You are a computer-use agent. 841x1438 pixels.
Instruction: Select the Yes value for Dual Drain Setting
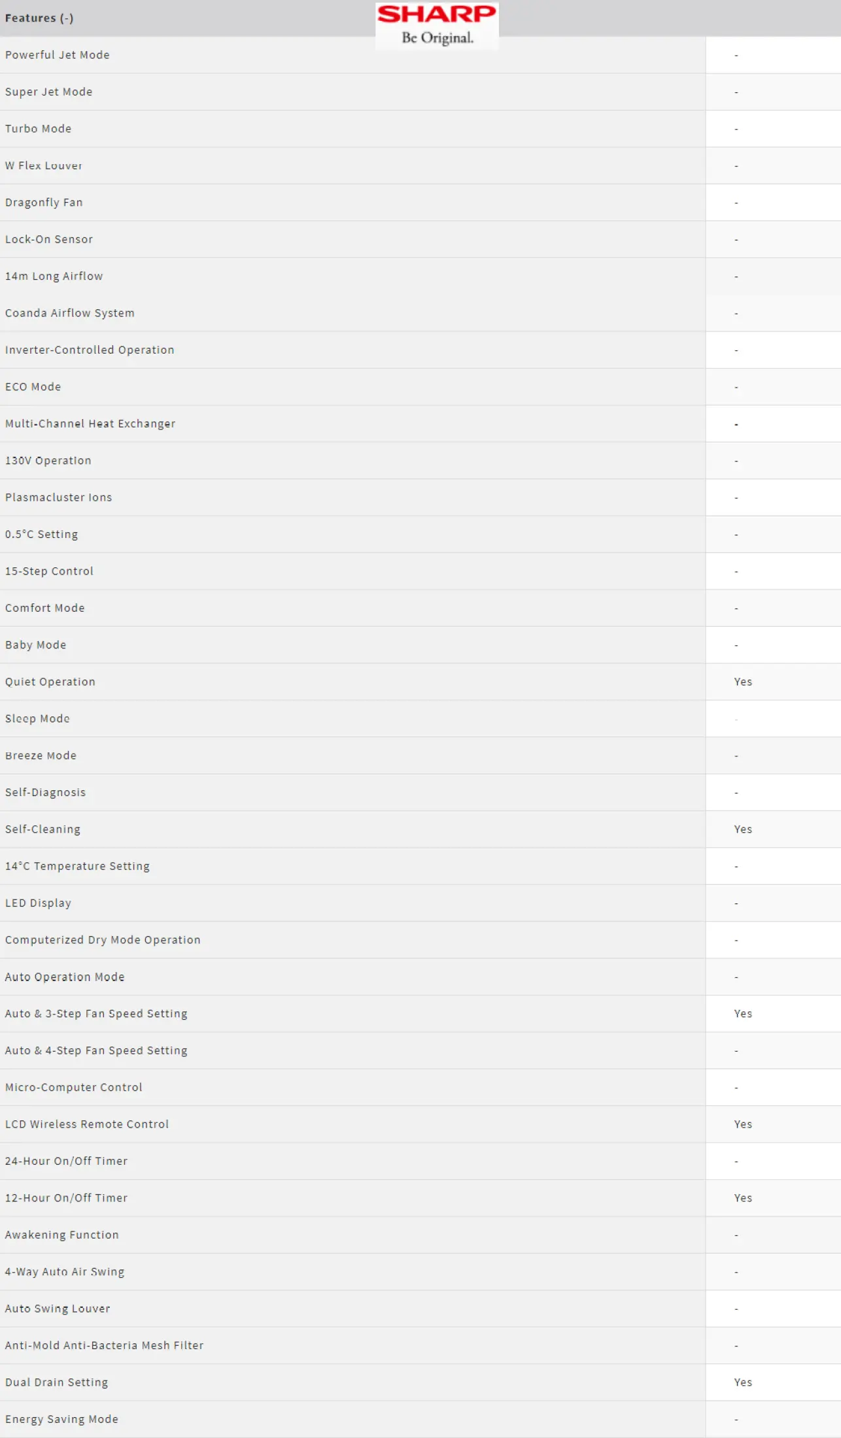(x=743, y=1382)
